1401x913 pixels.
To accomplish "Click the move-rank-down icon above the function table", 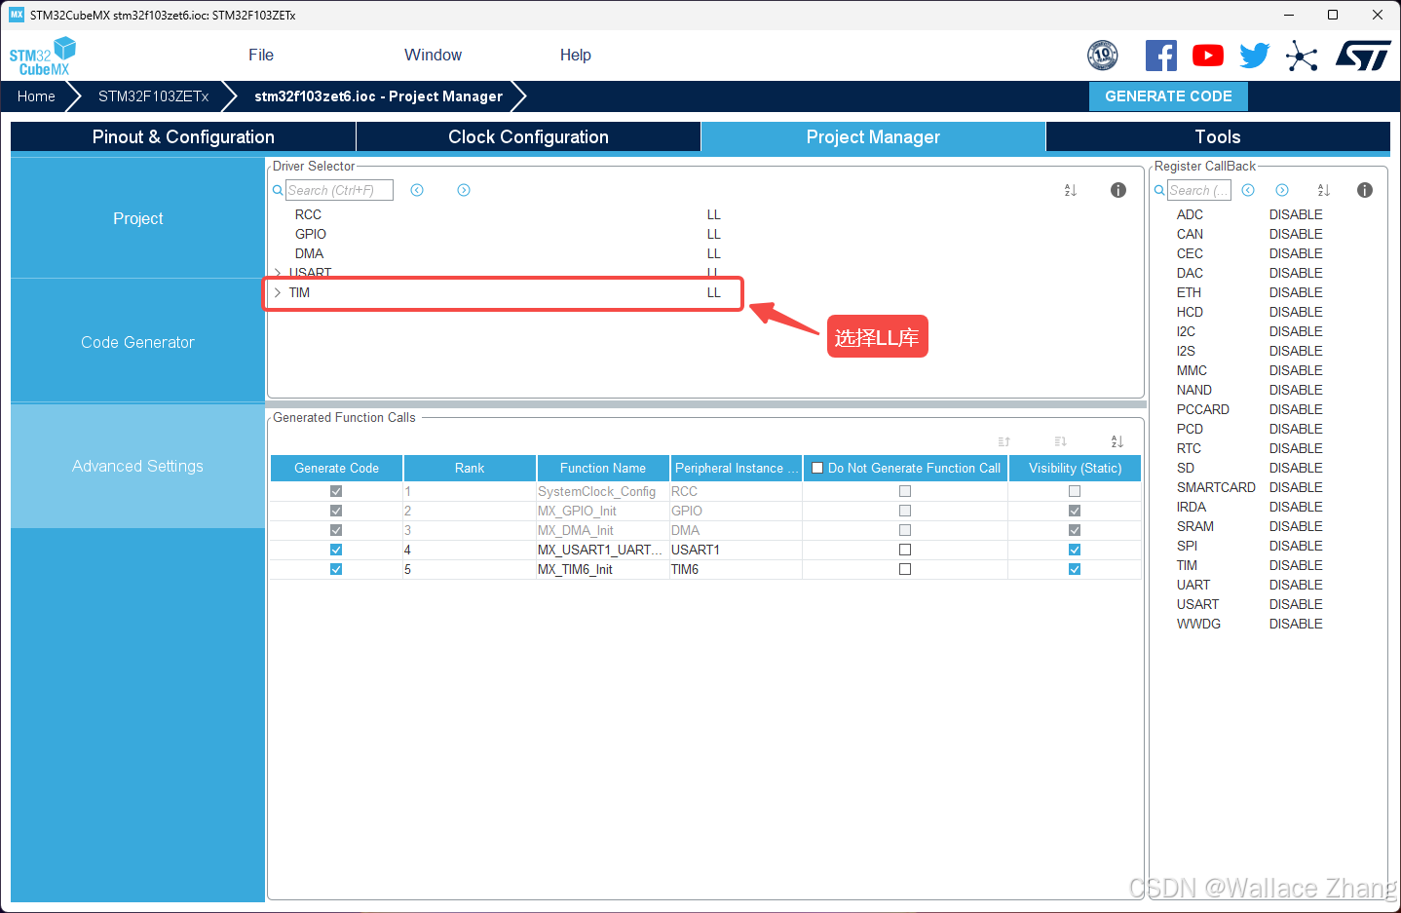I will pyautogui.click(x=1061, y=441).
